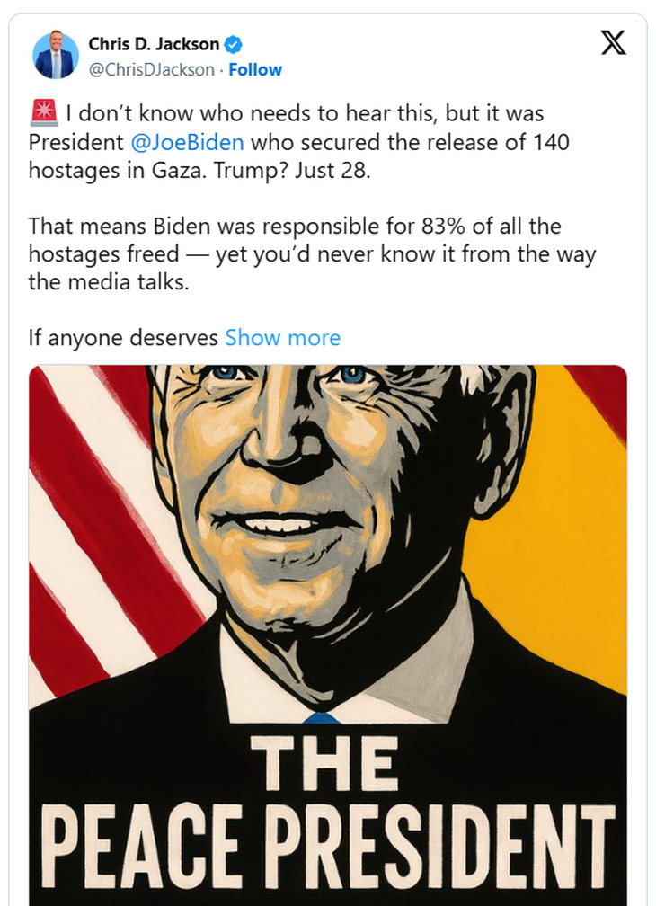Click the "the media talks" line
656x906 pixels.
click(110, 281)
